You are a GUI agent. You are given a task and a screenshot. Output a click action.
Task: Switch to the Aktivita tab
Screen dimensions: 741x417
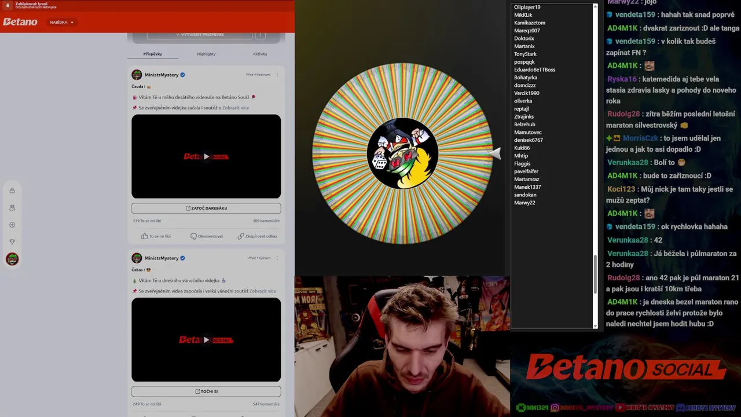(x=260, y=54)
